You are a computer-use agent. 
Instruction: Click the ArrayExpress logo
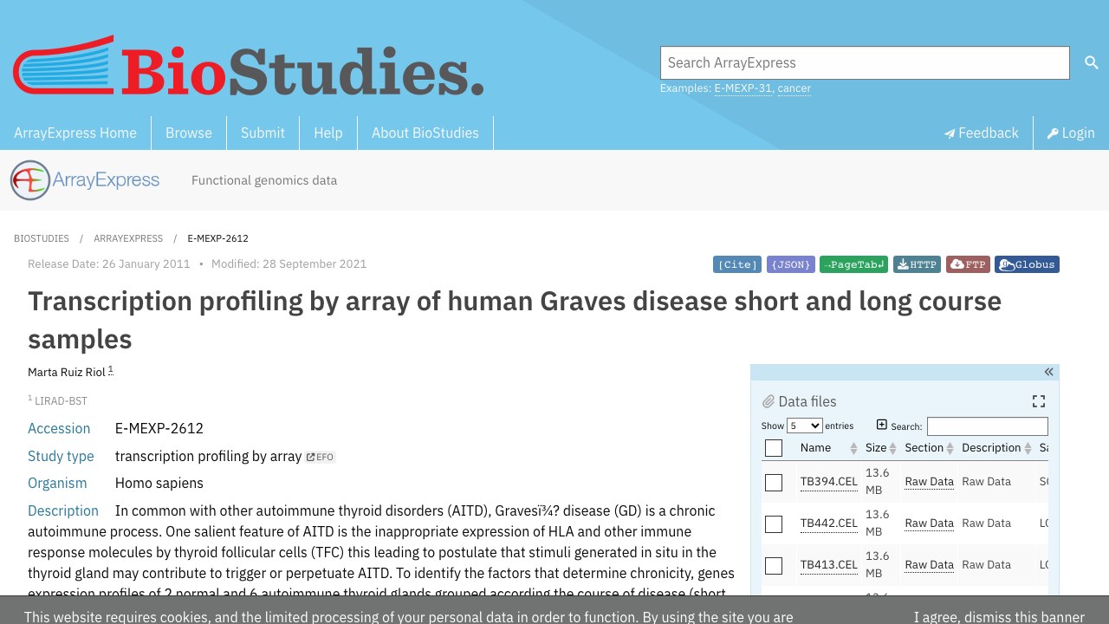pos(85,180)
